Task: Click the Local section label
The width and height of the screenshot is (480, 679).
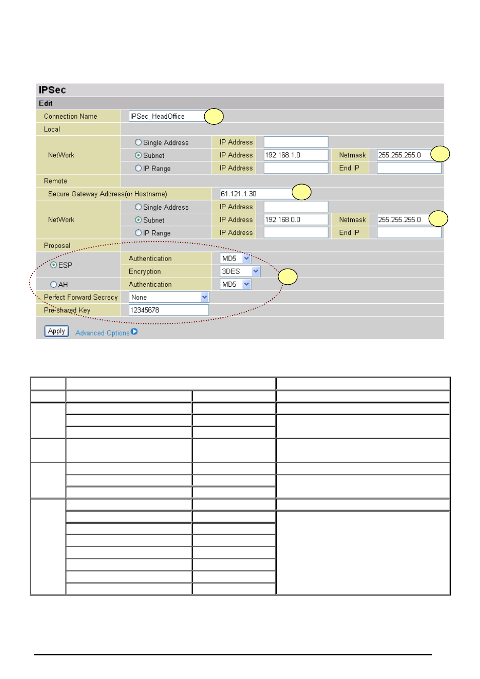Action: tap(52, 129)
